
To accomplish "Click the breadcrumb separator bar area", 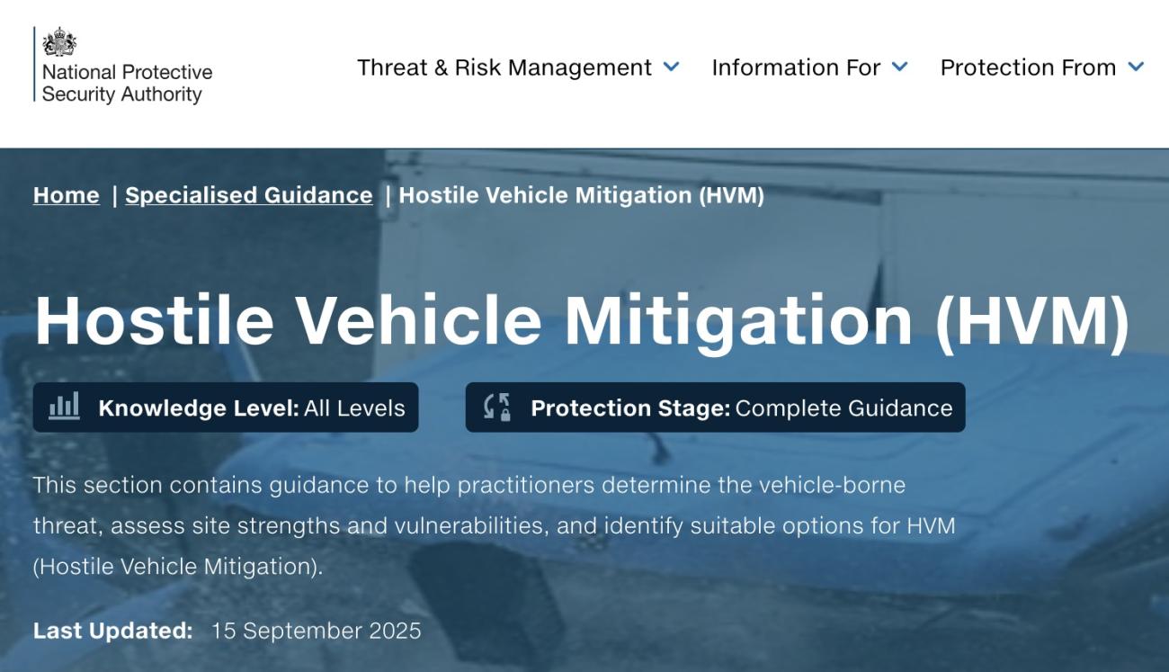I will (x=113, y=195).
